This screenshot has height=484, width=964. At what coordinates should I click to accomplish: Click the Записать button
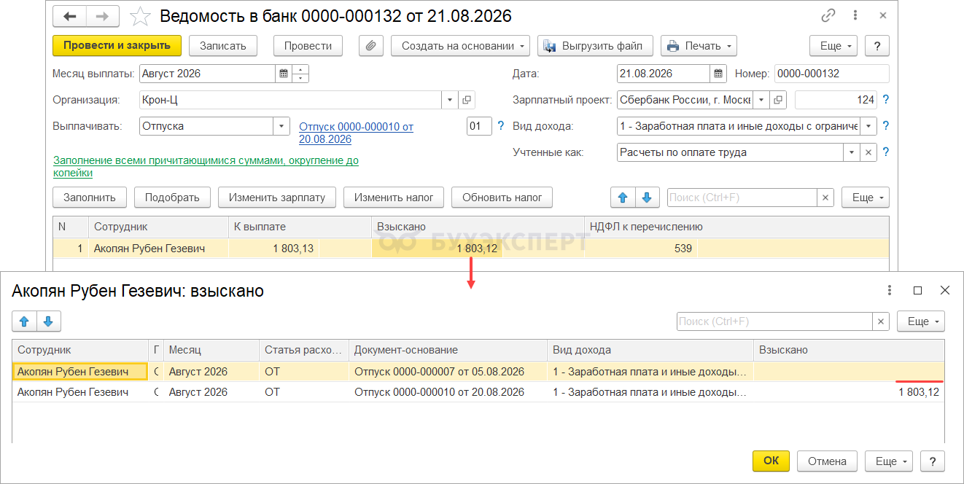(223, 45)
